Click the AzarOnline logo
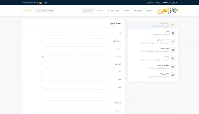 168,10
